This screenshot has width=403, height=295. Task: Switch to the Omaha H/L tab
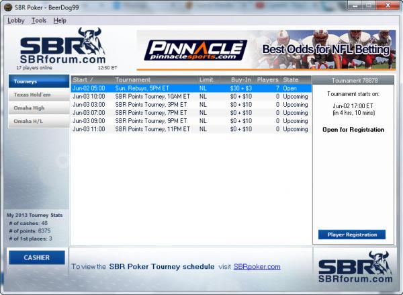[x=38, y=122]
